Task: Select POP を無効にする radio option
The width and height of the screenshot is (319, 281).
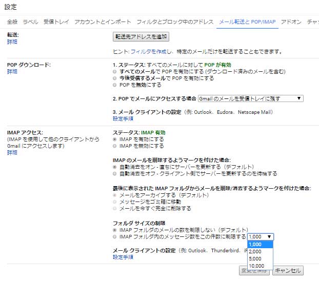Action: click(115, 85)
